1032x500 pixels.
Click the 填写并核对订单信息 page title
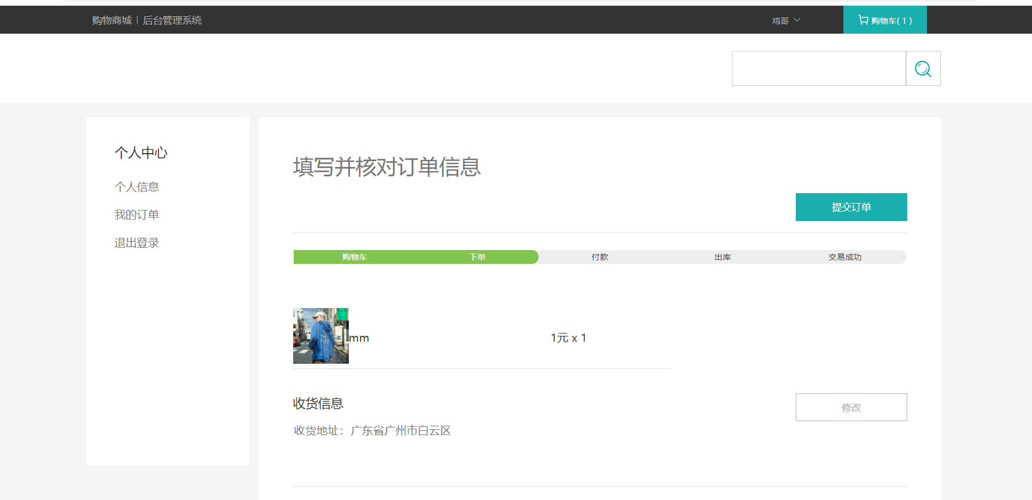[387, 167]
